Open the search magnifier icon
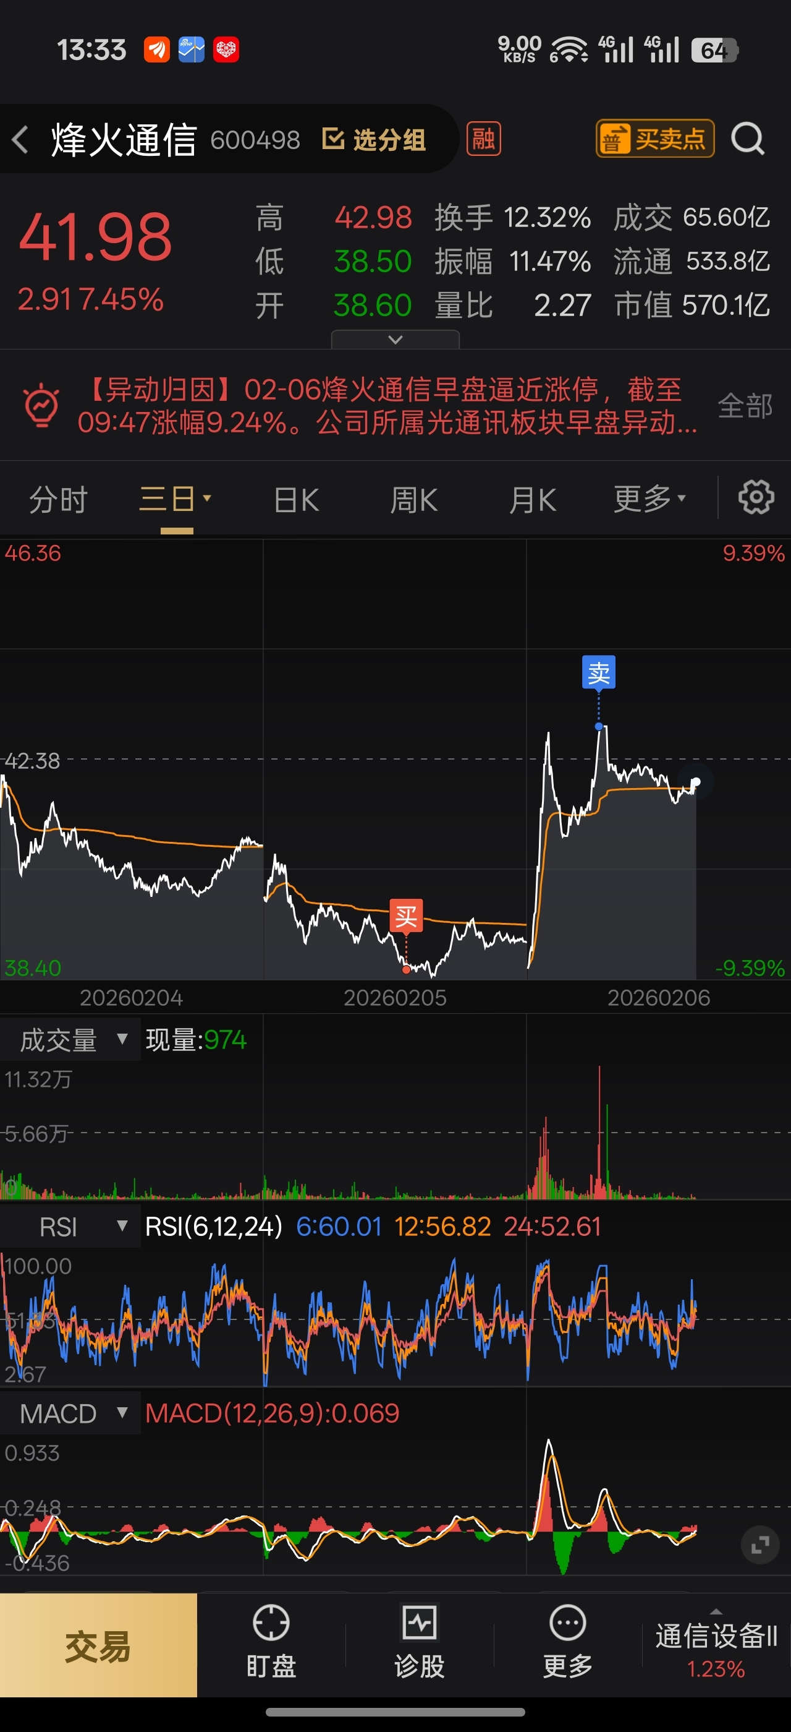Viewport: 791px width, 1732px height. (x=747, y=139)
